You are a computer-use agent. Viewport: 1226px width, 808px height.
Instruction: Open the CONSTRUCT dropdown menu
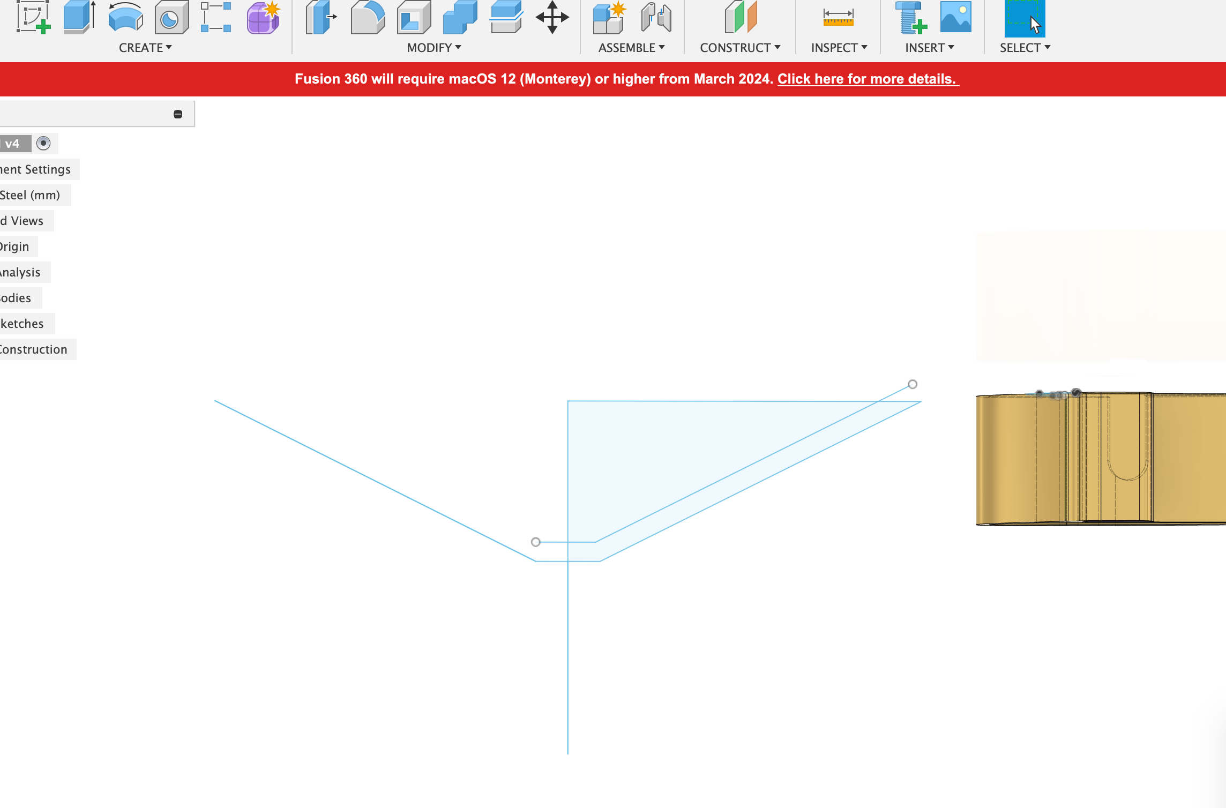pos(740,48)
